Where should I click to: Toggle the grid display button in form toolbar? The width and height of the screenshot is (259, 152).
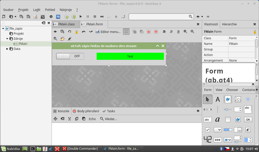tap(126, 32)
